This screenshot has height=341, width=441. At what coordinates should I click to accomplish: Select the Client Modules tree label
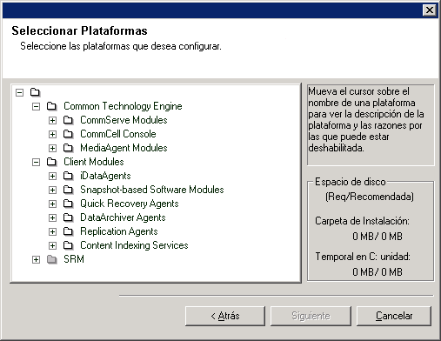[94, 162]
